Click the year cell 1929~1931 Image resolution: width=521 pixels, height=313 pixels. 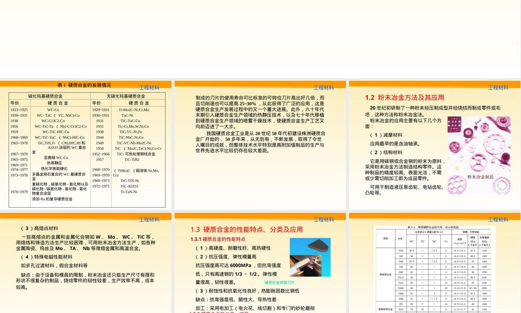tap(101, 110)
